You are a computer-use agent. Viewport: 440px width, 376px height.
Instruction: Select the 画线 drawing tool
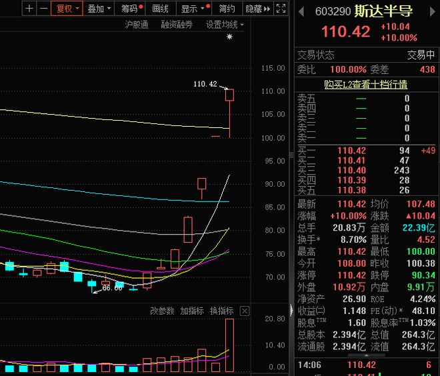(160, 9)
